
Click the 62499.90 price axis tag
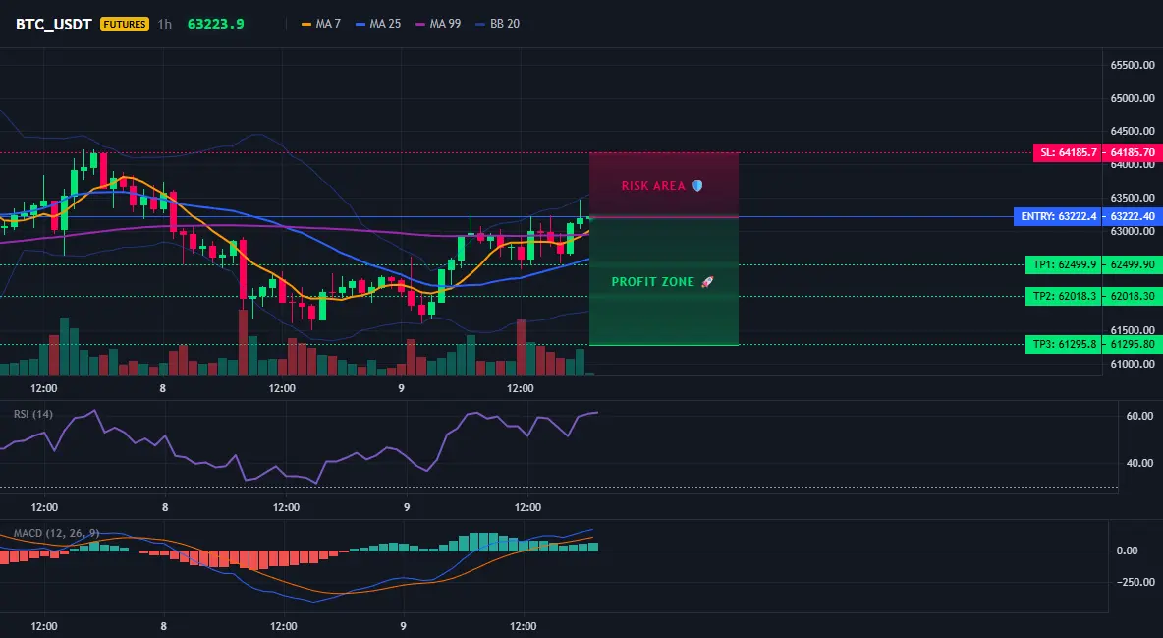(1132, 264)
